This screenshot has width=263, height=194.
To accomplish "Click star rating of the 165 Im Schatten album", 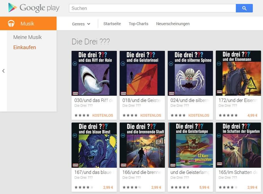I will click(x=228, y=188).
